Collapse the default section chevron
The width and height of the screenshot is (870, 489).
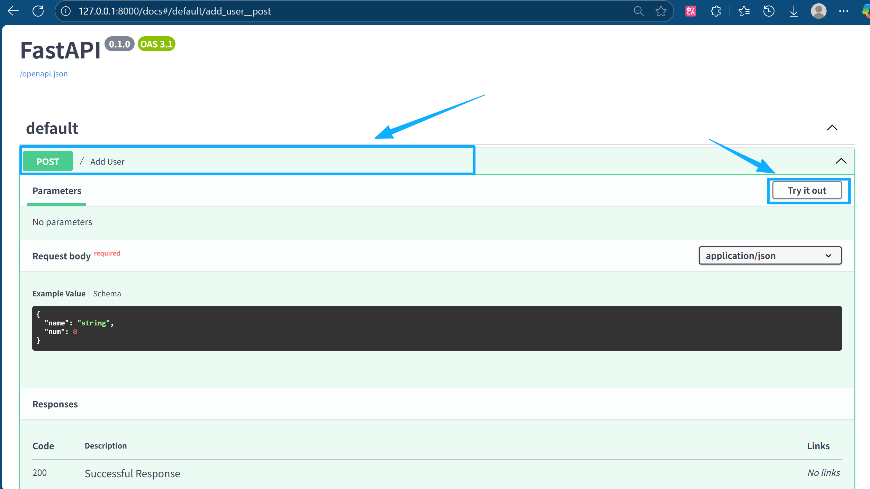(x=832, y=128)
